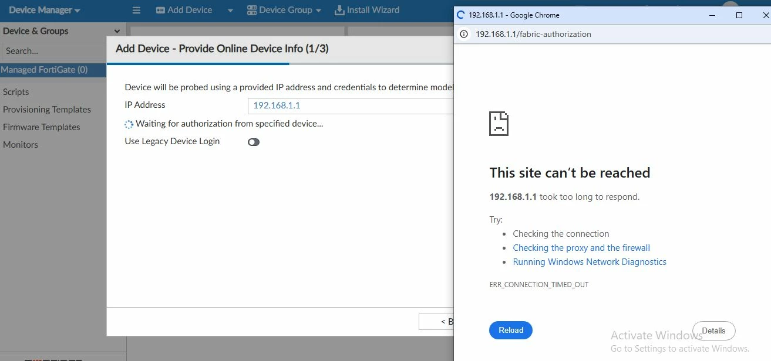Launch the Install Wizard
Viewport: 771px width, 361px height.
[367, 10]
